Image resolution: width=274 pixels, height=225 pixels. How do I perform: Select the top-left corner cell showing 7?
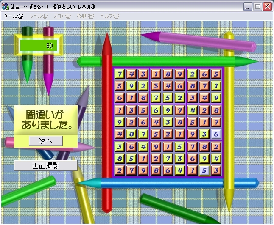pos(120,74)
